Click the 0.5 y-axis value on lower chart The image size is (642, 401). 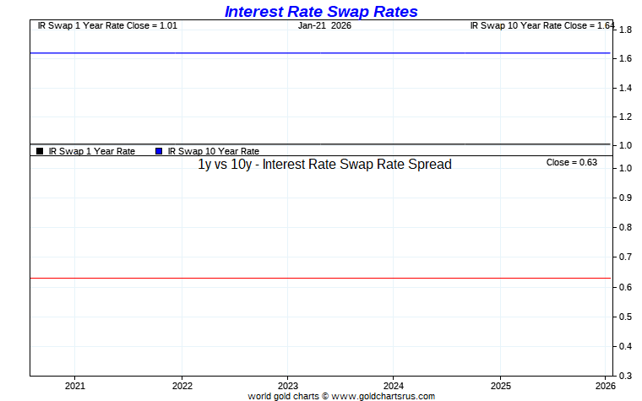tap(625, 317)
